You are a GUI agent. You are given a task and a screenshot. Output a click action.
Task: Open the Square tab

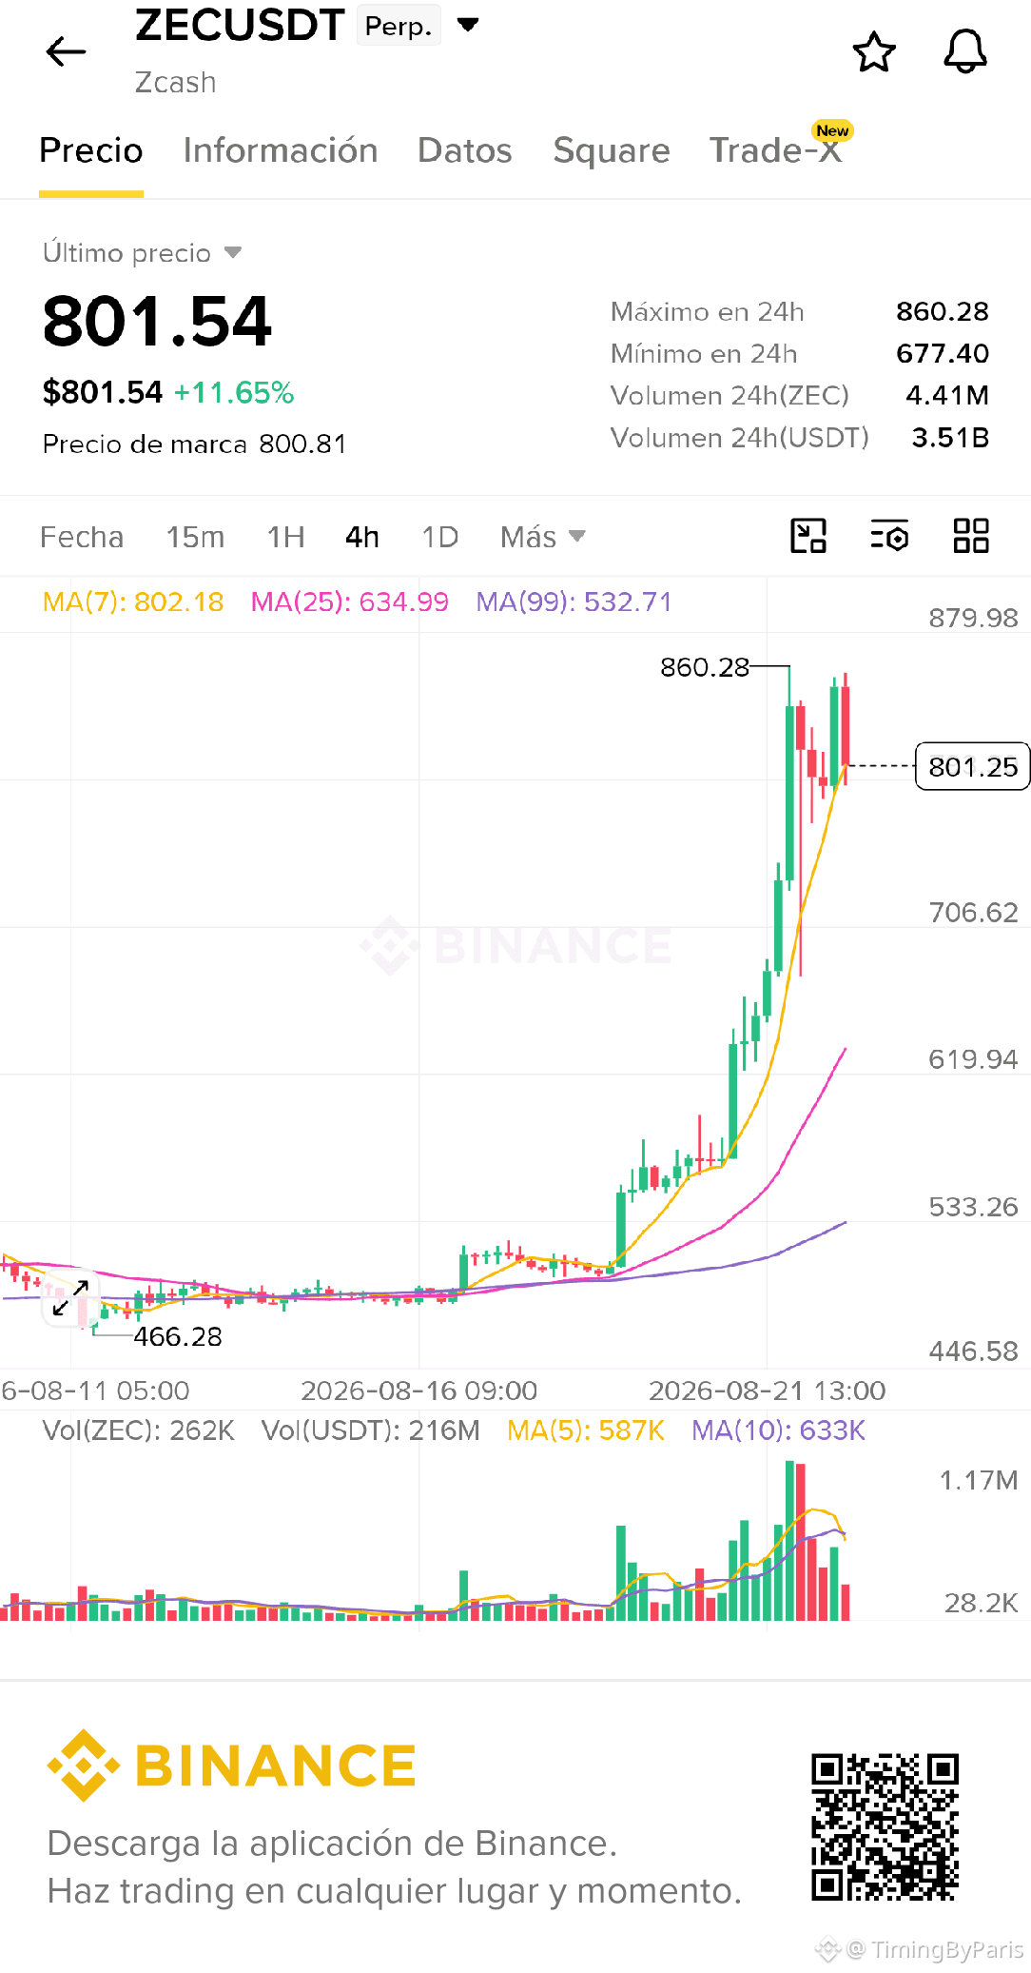(x=612, y=150)
